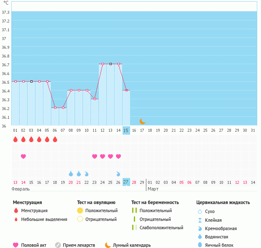Click the cervical fluid icon on day 14
This screenshot has height=248, width=261.
[x=118, y=173]
